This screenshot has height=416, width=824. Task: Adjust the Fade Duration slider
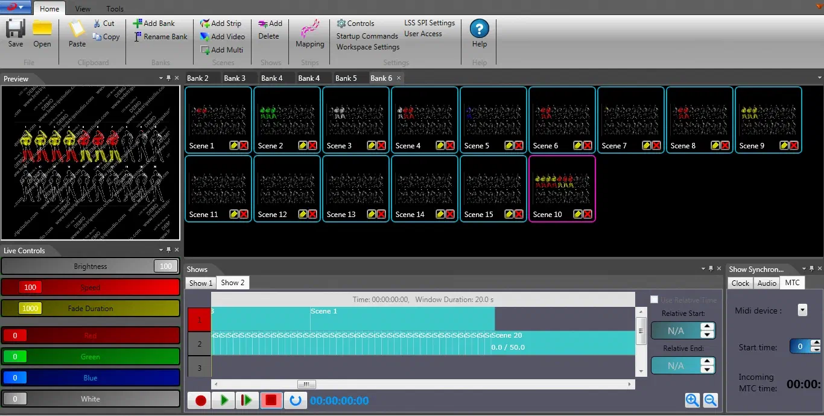(x=90, y=309)
